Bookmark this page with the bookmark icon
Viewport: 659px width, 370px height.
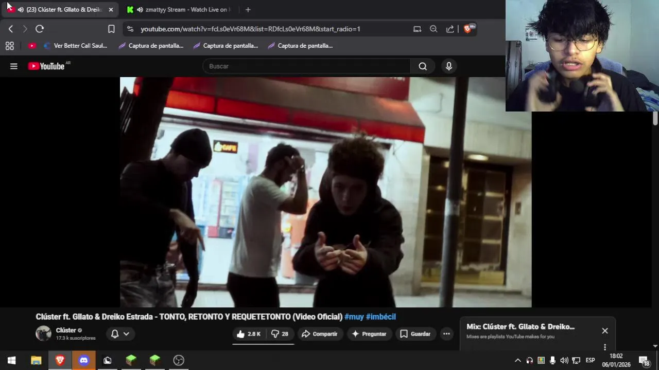[x=111, y=29]
